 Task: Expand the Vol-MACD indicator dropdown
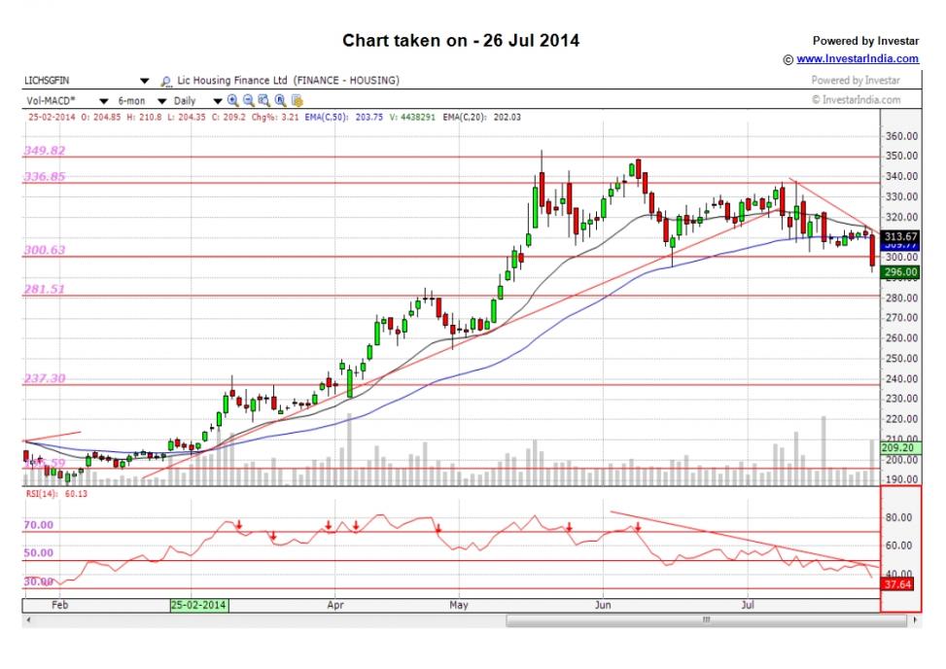104,101
